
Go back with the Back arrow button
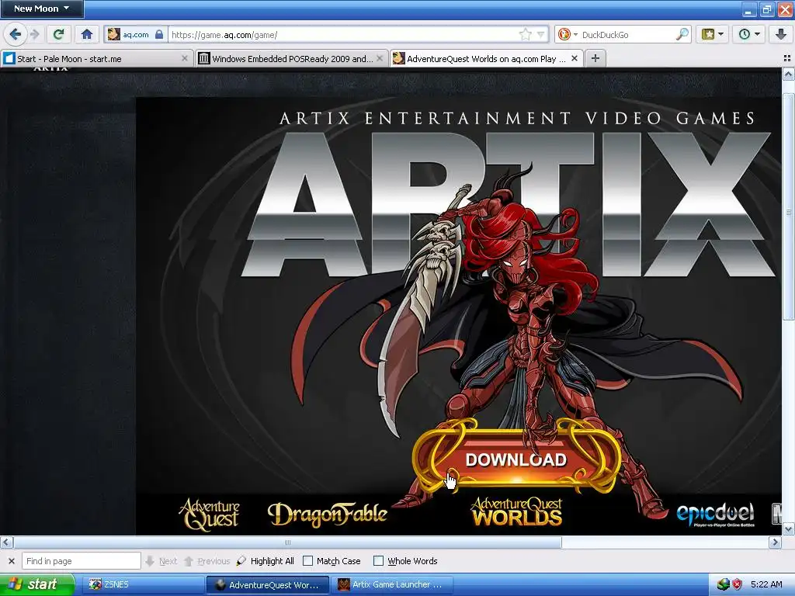[x=16, y=34]
